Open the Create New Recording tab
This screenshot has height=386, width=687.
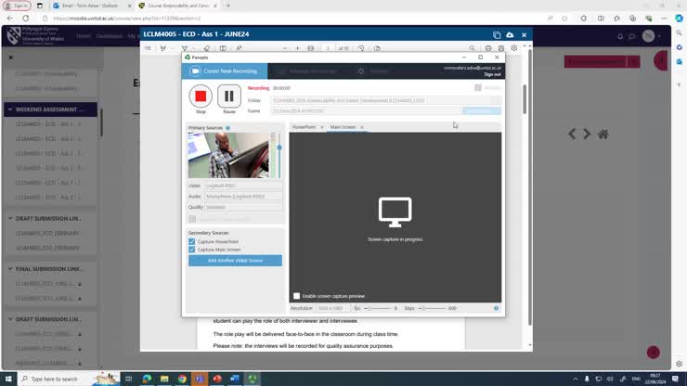coord(225,71)
